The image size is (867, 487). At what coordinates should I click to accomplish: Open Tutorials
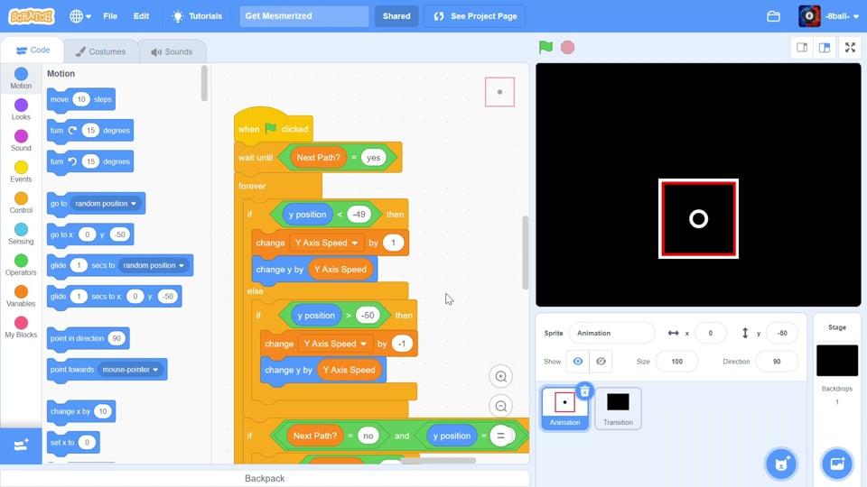click(197, 16)
